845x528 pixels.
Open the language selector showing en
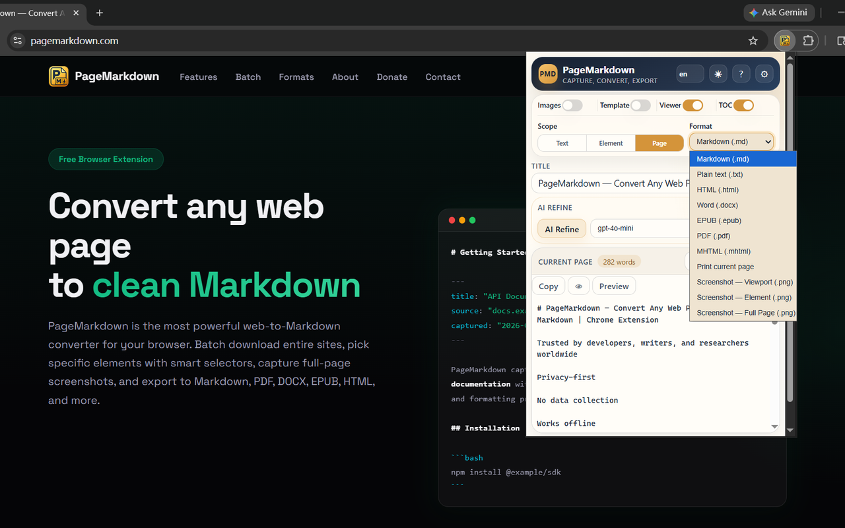coord(690,74)
